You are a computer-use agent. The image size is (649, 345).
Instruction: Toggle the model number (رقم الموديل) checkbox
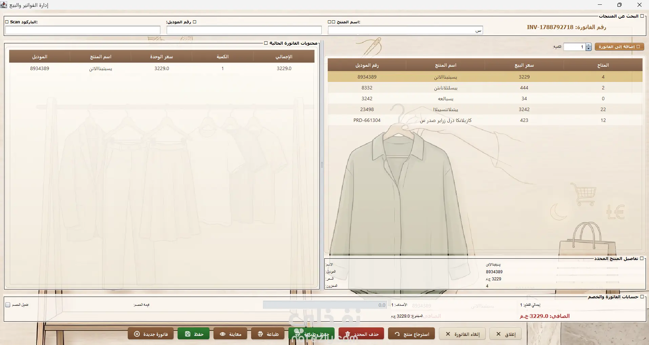tap(195, 22)
